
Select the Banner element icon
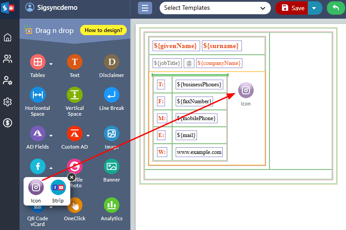(x=112, y=166)
